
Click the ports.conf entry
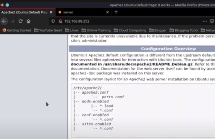(113, 97)
